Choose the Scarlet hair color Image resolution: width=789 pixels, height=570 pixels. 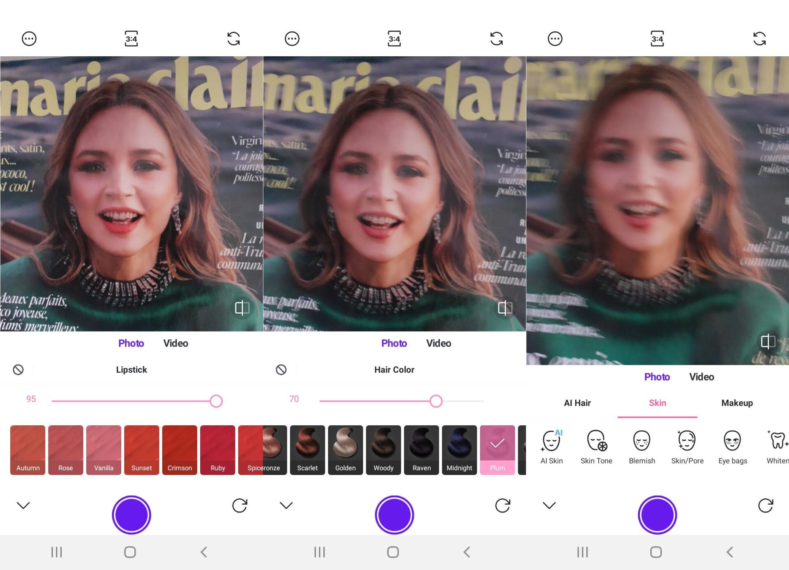307,450
